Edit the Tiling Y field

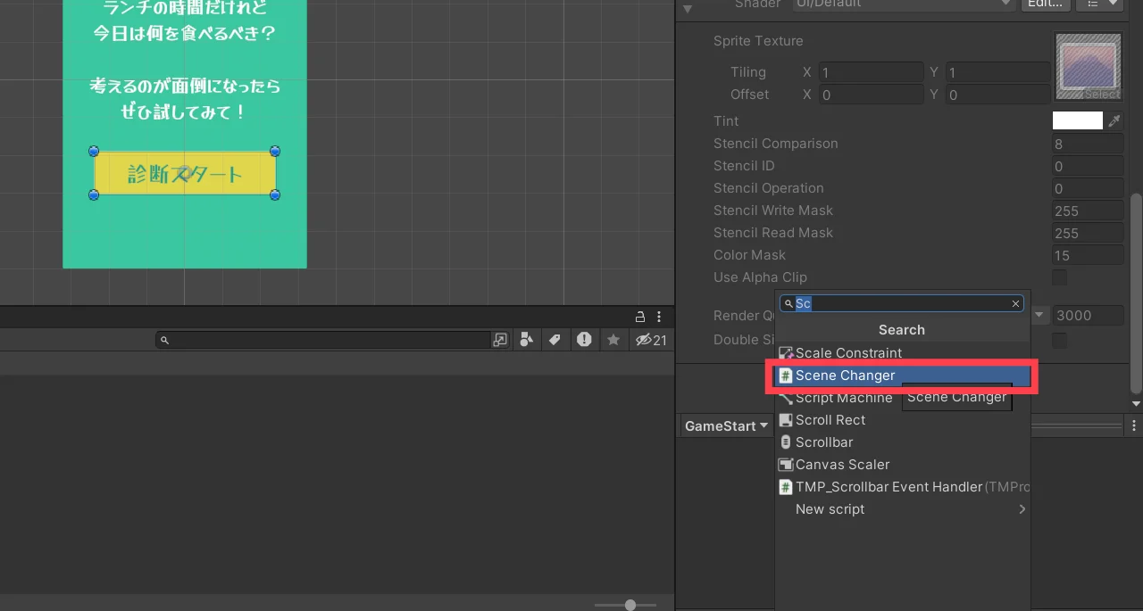[x=997, y=72]
